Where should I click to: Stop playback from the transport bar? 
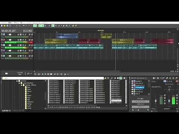[51, 74]
